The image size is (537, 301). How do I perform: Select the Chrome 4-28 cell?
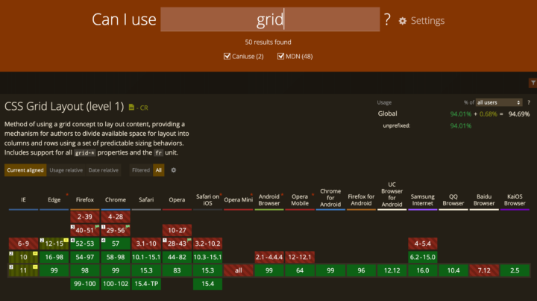coord(116,217)
